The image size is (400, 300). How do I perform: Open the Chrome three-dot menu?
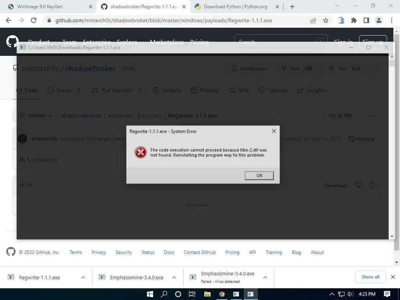tap(391, 20)
